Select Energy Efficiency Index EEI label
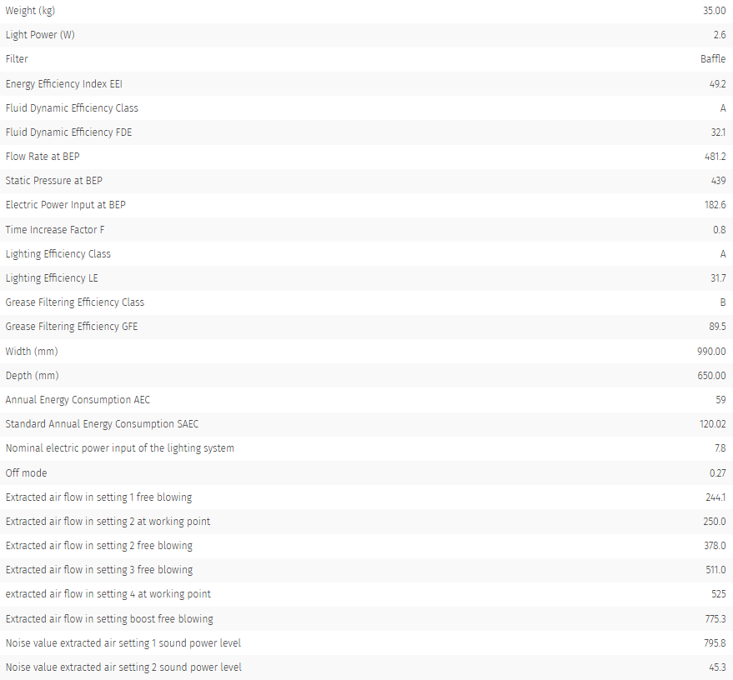The height and width of the screenshot is (680, 733). click(63, 83)
